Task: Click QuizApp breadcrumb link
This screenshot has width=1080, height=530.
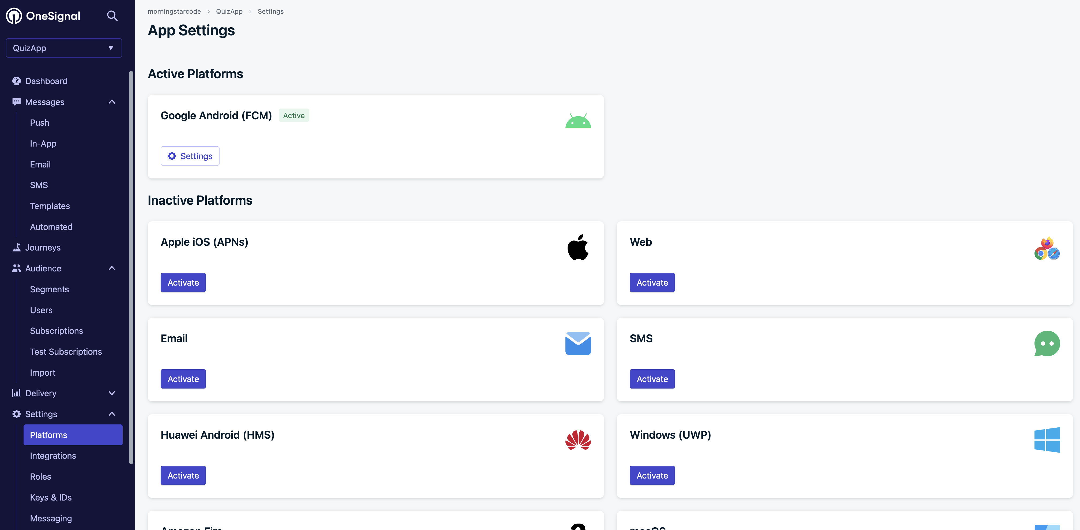Action: tap(229, 11)
